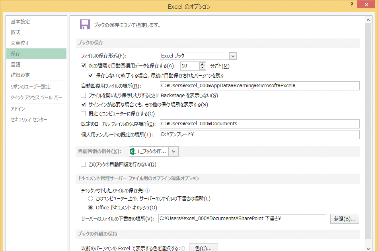Click the 色(C)... button

(203, 248)
